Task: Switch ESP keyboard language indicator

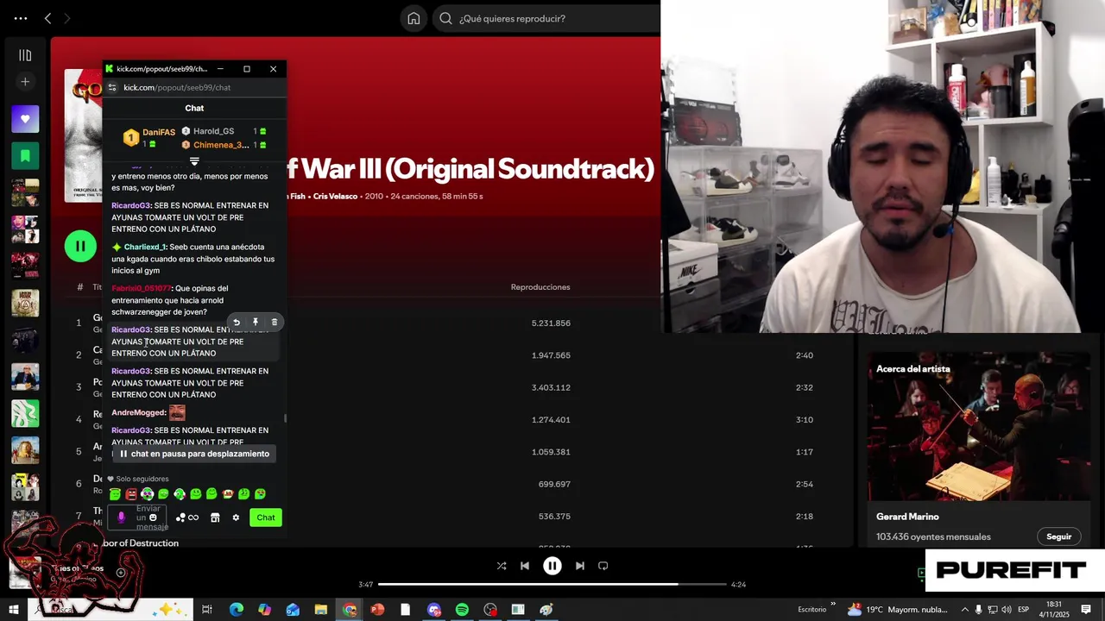Action: tap(1023, 610)
